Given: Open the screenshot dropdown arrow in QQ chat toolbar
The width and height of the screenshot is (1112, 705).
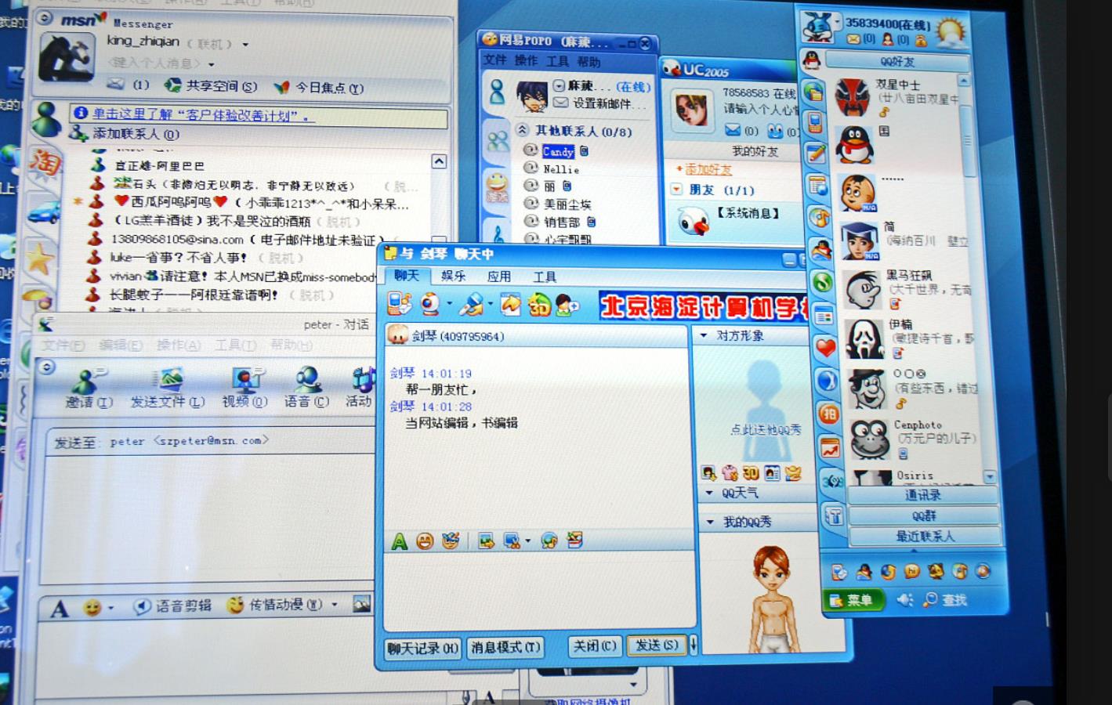Looking at the screenshot, I should [x=527, y=540].
